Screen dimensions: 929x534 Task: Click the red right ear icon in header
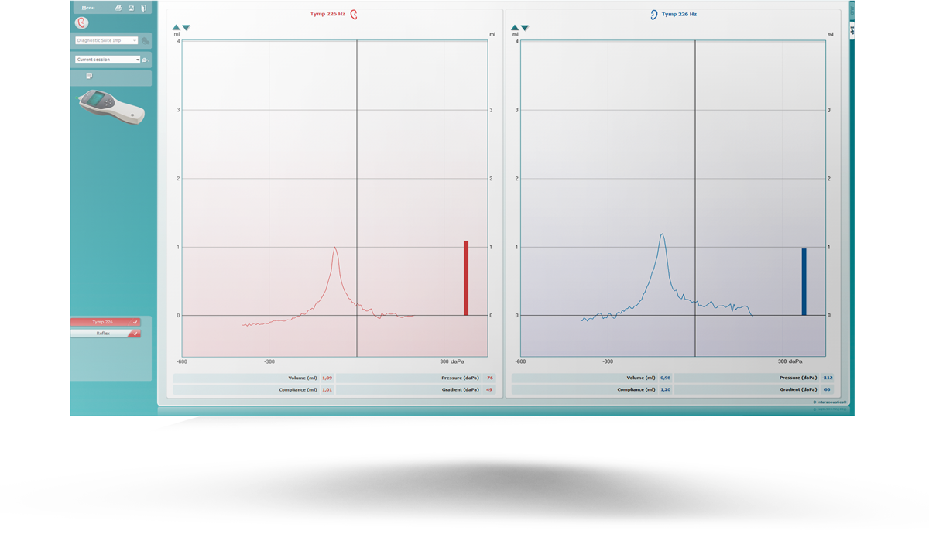click(x=354, y=14)
